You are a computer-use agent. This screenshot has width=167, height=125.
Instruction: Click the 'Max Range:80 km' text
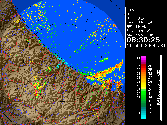(140, 35)
